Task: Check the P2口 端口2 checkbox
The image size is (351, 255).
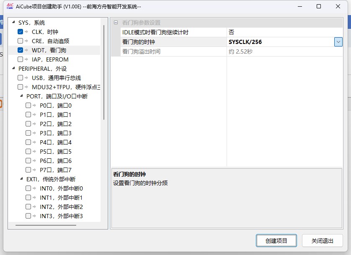Action: (x=28, y=124)
